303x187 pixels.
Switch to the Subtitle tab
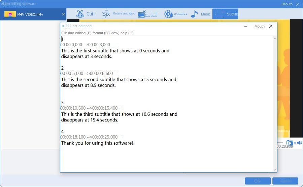click(226, 14)
